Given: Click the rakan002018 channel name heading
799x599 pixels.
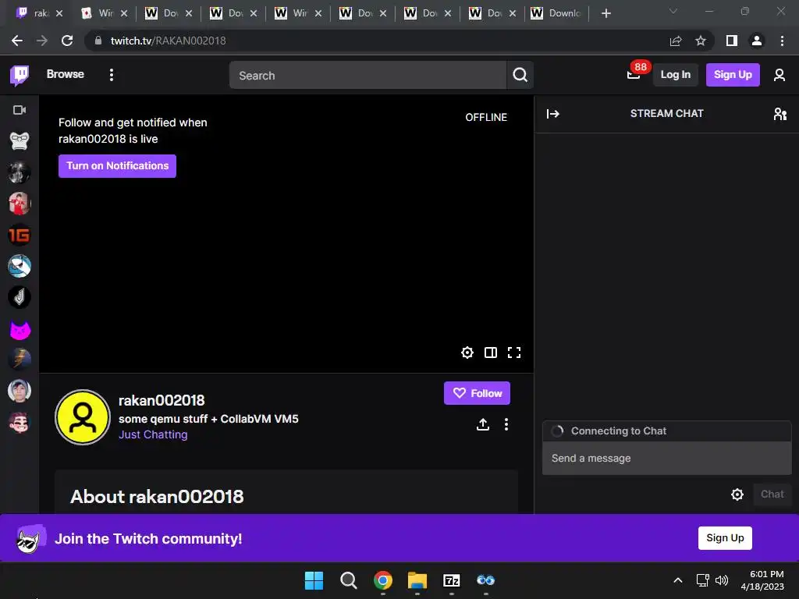Looking at the screenshot, I should (x=162, y=401).
